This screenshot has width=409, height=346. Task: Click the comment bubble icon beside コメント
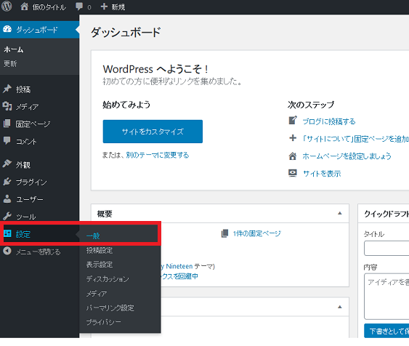pyautogui.click(x=7, y=140)
